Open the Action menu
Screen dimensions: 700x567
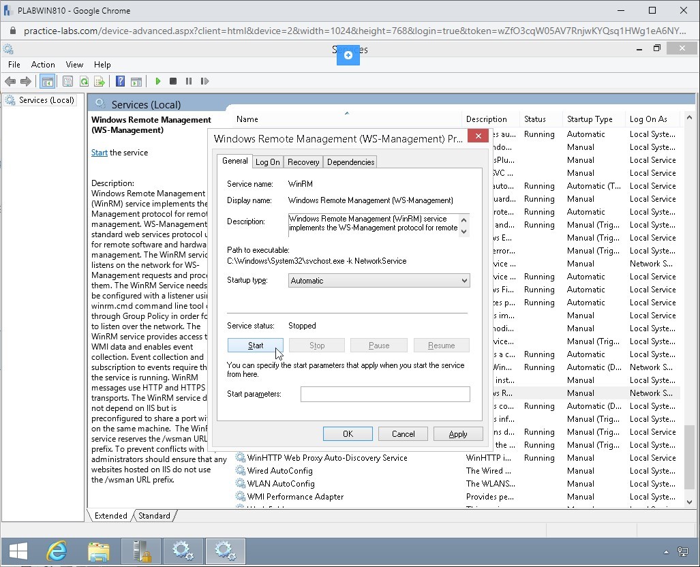coord(43,65)
